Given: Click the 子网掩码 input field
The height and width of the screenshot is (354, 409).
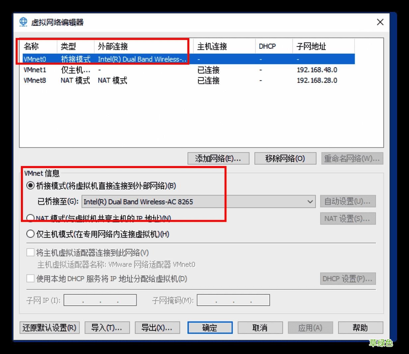Looking at the screenshot, I should pos(233,300).
